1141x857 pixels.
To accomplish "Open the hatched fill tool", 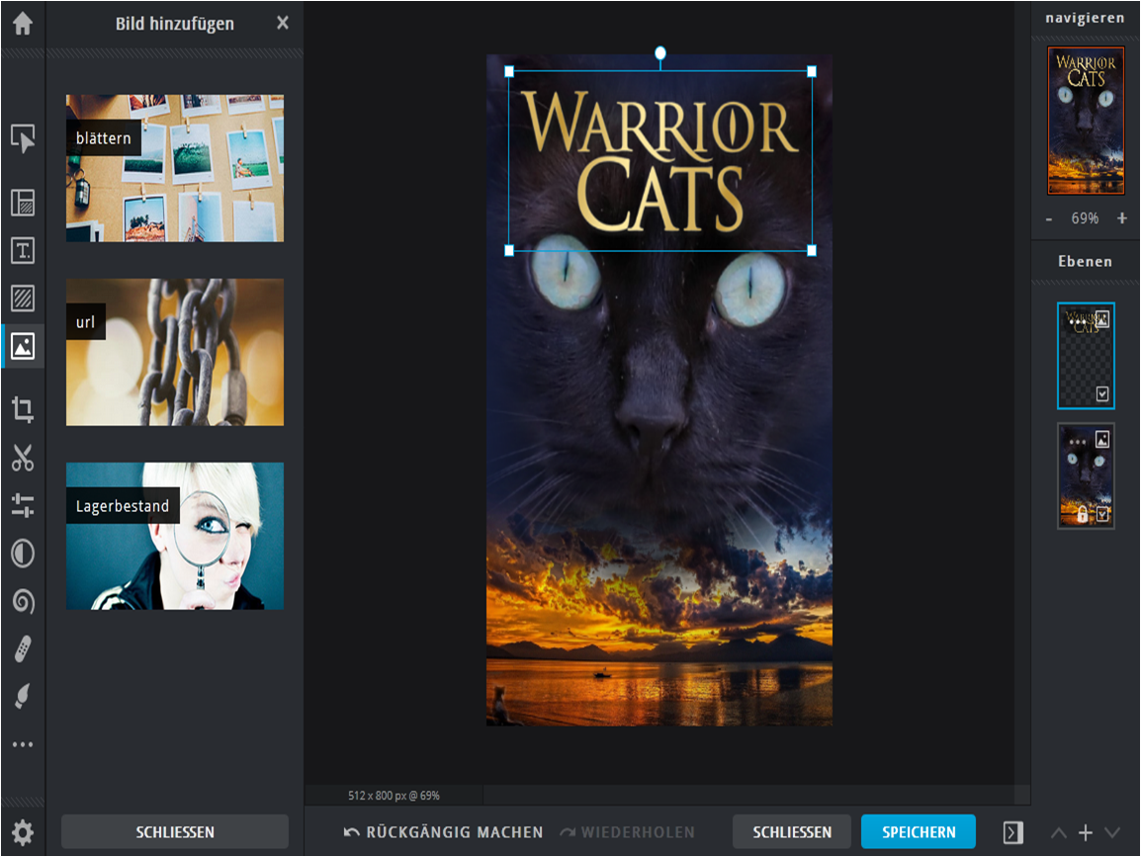I will 23,299.
